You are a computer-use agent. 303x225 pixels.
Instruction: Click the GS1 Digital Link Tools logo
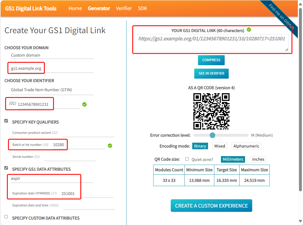pos(31,9)
